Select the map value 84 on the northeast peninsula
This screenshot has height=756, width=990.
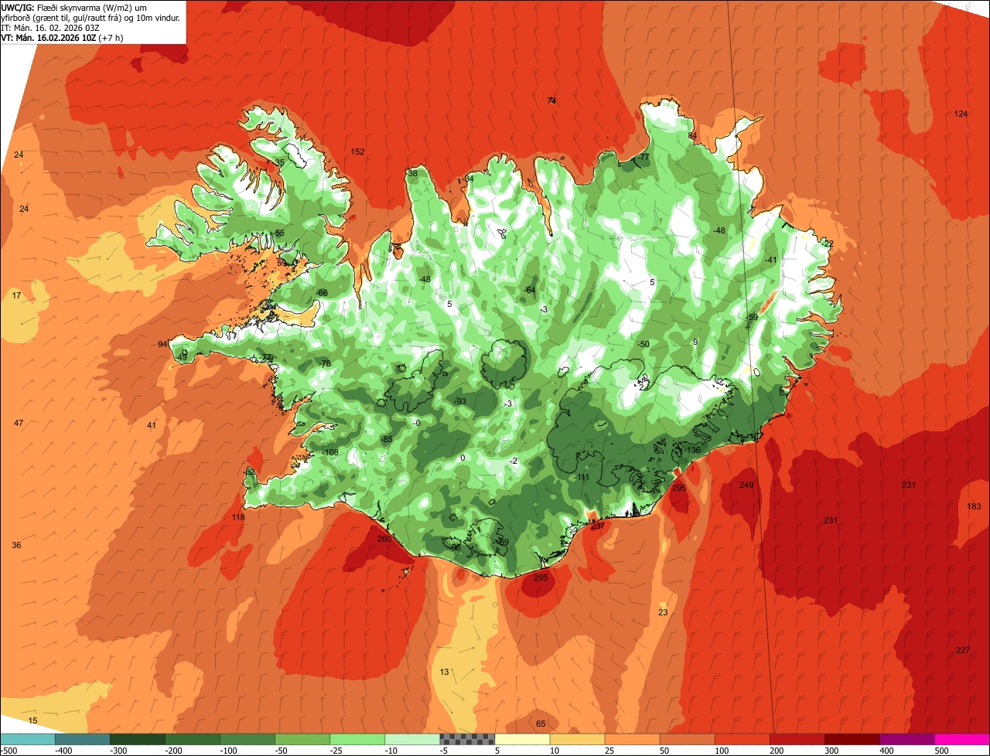pyautogui.click(x=692, y=136)
